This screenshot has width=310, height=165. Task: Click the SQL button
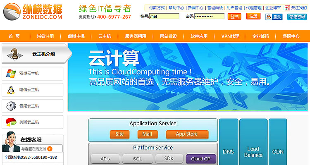[137, 159]
